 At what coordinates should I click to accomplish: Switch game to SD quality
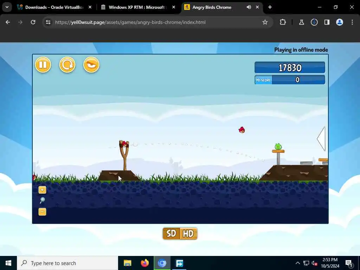point(171,233)
